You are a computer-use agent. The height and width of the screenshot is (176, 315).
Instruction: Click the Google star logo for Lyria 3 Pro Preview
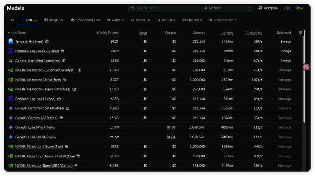[11, 127]
